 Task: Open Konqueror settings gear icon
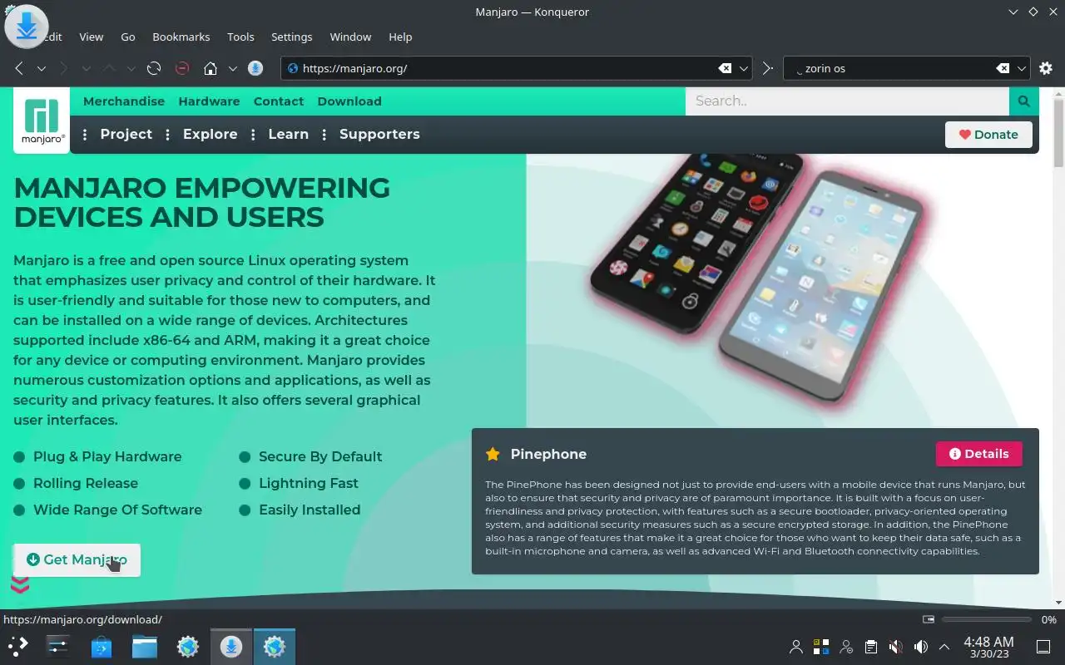point(1045,68)
